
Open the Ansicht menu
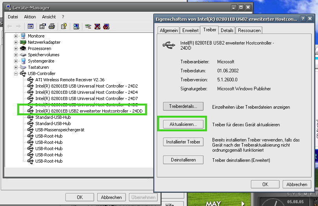pos(49,17)
